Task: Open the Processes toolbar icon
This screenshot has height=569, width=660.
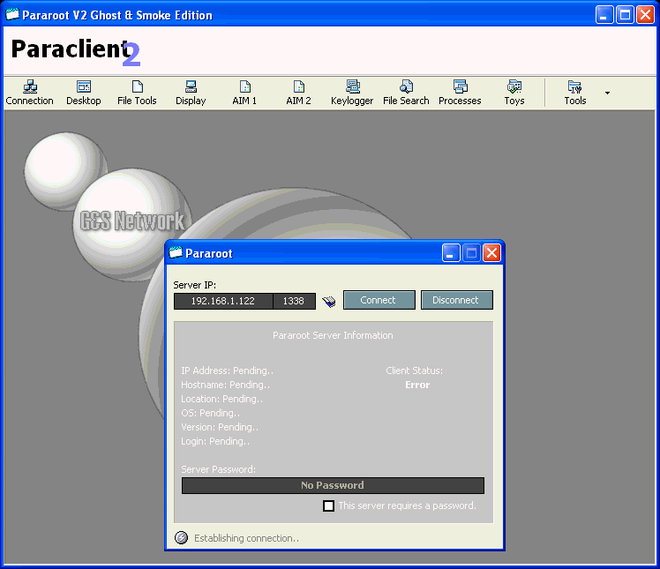Action: (460, 93)
